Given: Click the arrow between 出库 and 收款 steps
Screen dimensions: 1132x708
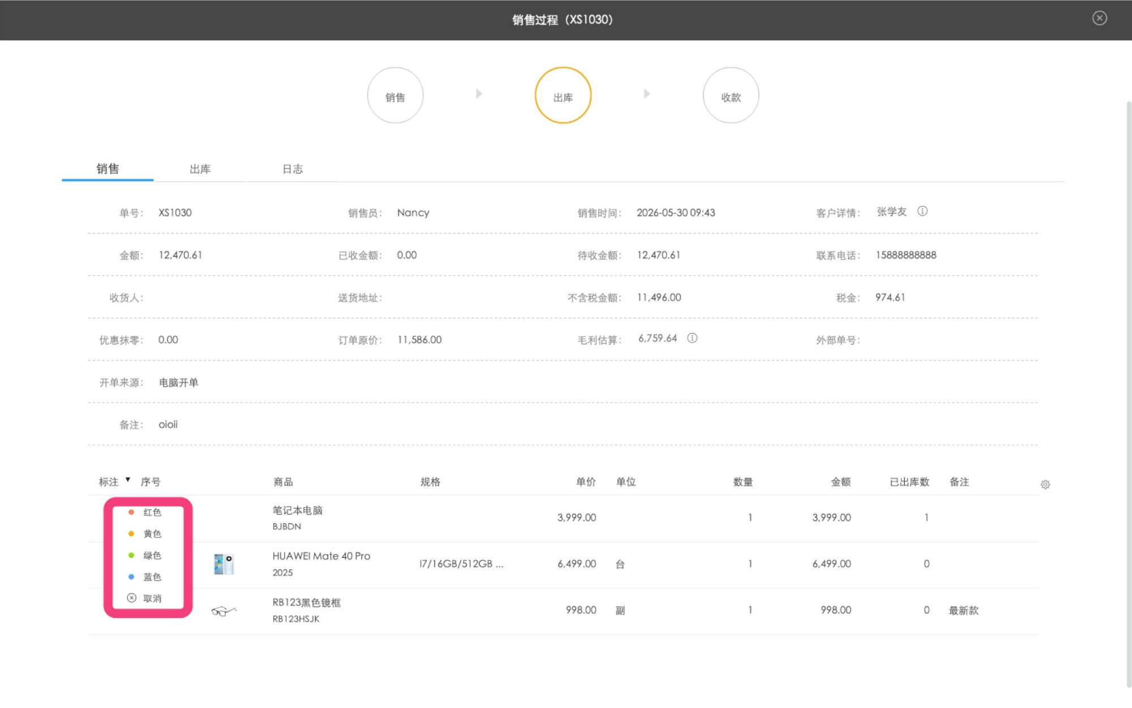Looking at the screenshot, I should (x=647, y=94).
